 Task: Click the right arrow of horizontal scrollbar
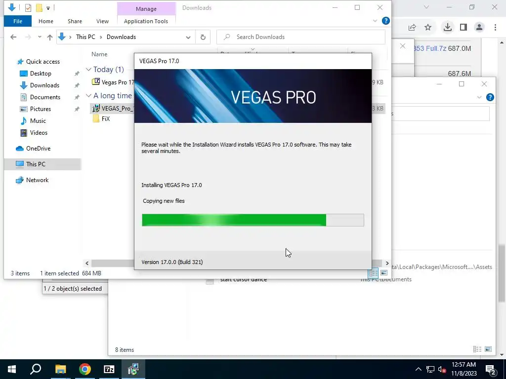coord(387,264)
